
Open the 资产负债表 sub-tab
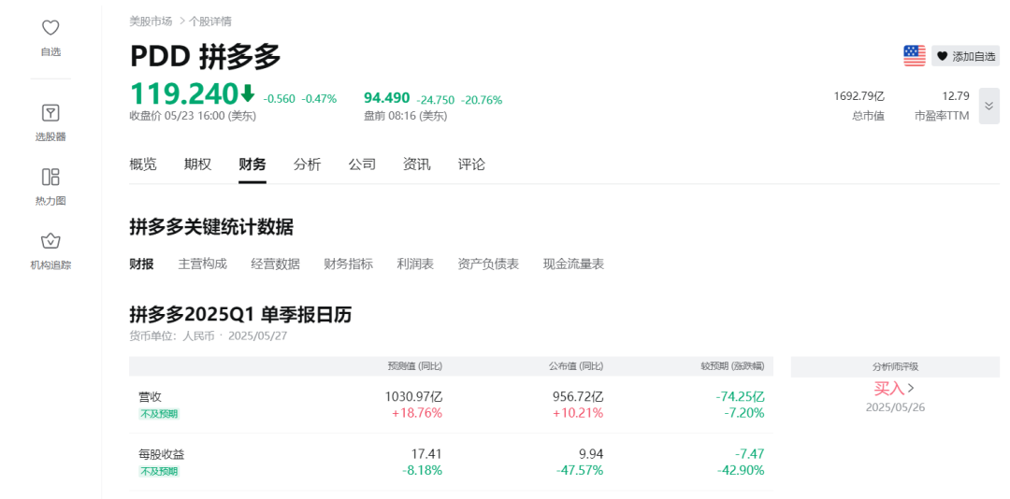click(x=488, y=264)
